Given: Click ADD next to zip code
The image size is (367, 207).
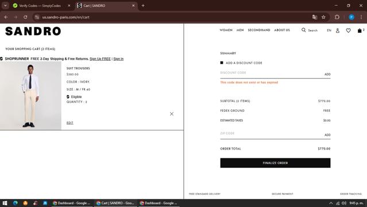Looking at the screenshot, I should coord(327,135).
